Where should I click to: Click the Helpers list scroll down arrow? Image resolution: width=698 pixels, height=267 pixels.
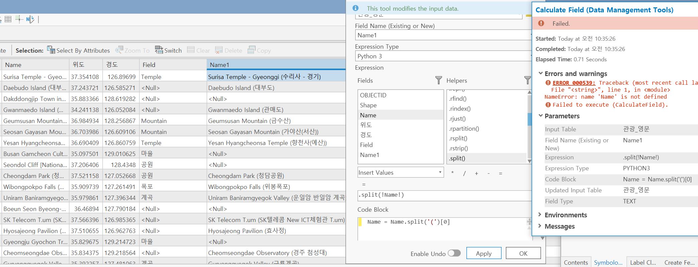(529, 161)
